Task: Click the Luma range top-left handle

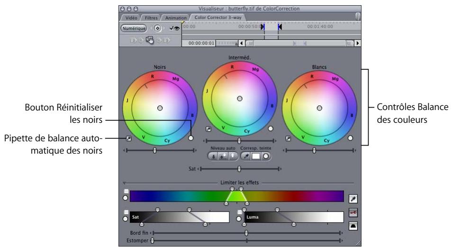Action: [x=244, y=210]
